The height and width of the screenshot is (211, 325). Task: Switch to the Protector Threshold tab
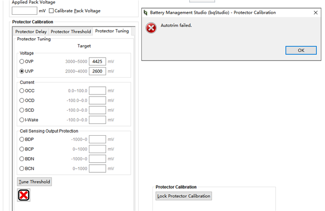point(71,32)
